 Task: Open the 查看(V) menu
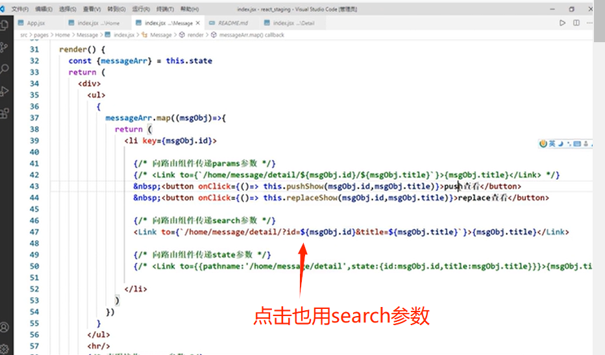(x=92, y=9)
